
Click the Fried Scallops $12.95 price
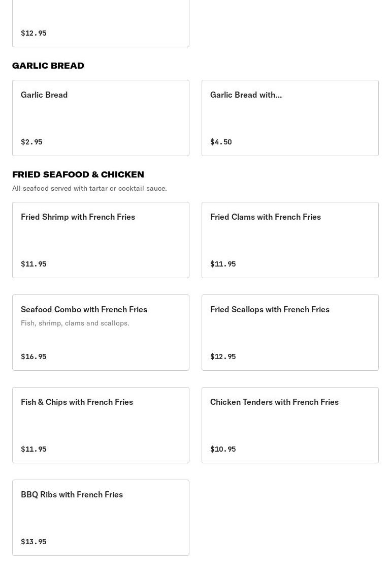pyautogui.click(x=223, y=357)
